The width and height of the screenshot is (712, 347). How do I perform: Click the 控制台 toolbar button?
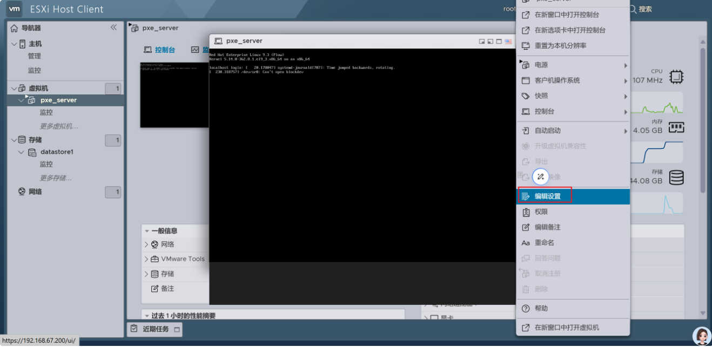159,50
